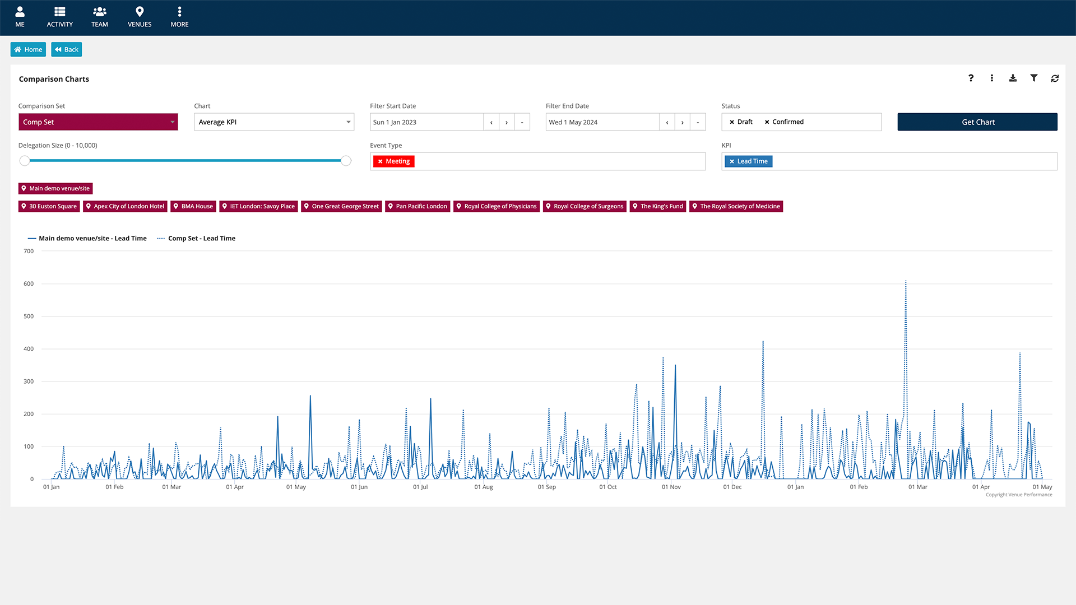
Task: Open the VENUES location pin icon
Action: point(140,11)
